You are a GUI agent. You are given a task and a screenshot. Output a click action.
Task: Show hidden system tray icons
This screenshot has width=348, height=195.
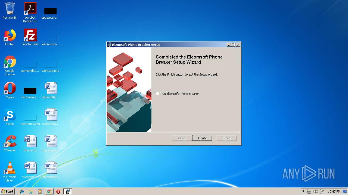click(303, 191)
